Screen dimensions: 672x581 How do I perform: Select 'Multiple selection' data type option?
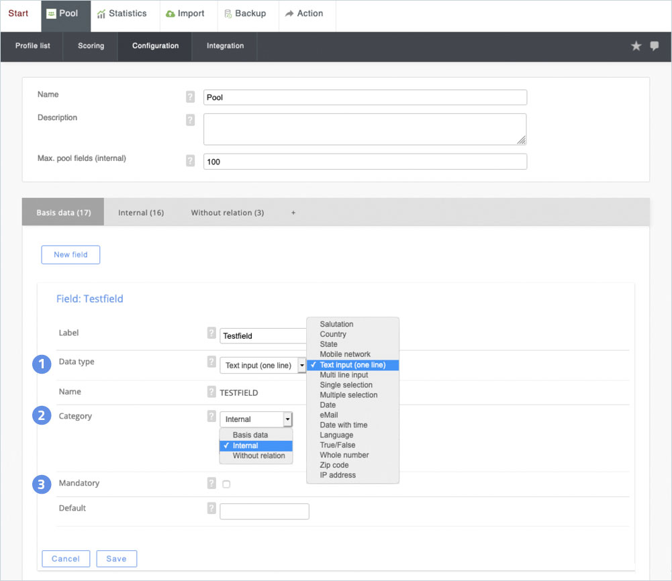pyautogui.click(x=348, y=395)
